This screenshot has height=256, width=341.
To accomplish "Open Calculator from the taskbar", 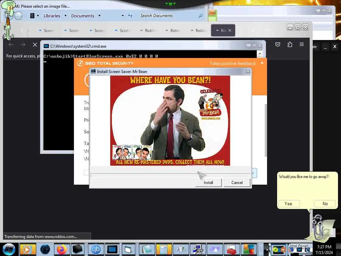I will [x=164, y=249].
